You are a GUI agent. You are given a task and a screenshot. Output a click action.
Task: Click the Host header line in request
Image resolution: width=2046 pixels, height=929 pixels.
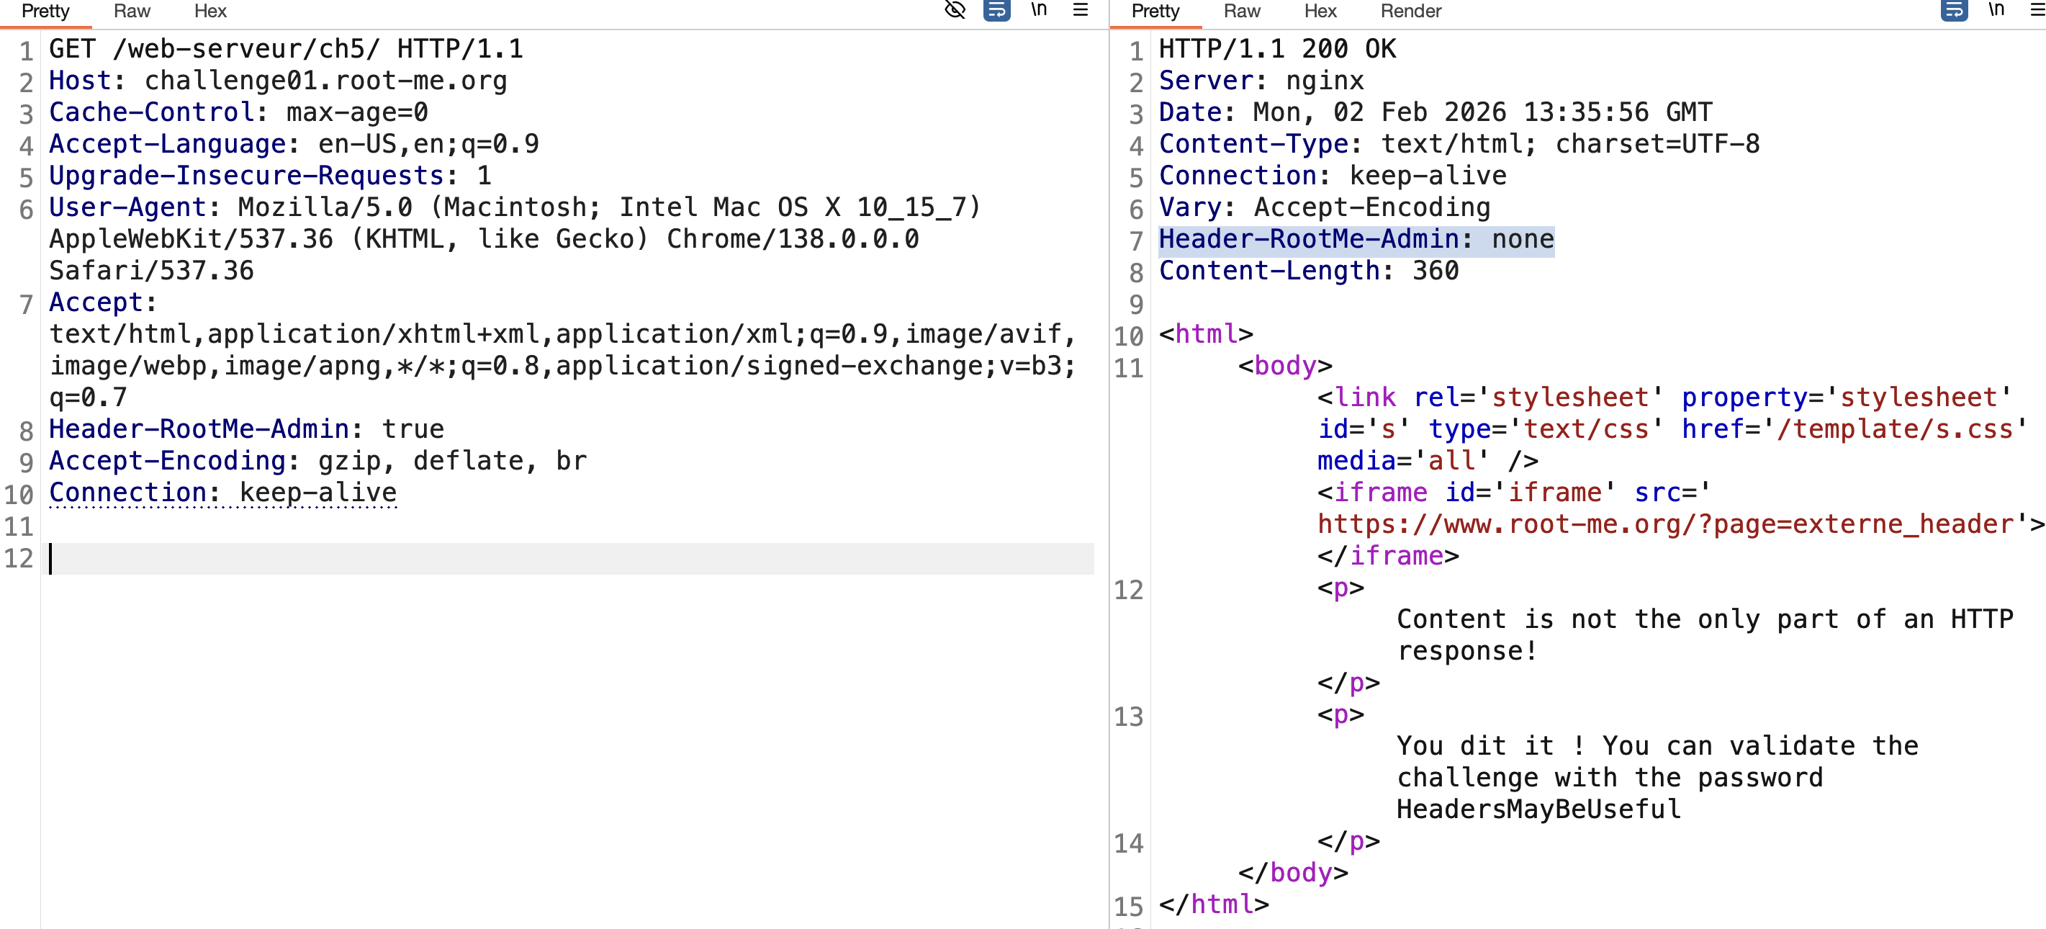point(278,81)
